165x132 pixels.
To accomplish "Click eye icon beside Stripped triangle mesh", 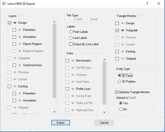I will [122, 59].
